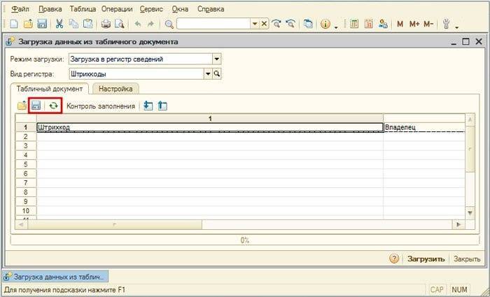Open the calendar icon
This screenshot has height=297, width=490.
coord(369,24)
